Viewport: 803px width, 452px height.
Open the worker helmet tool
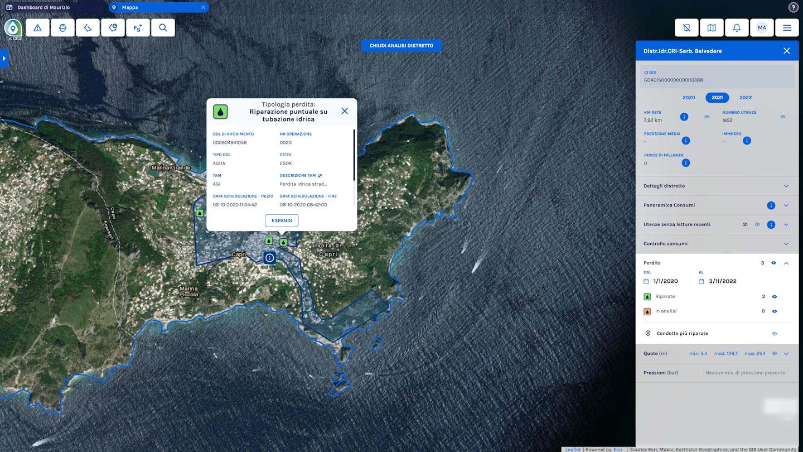pyautogui.click(x=62, y=28)
